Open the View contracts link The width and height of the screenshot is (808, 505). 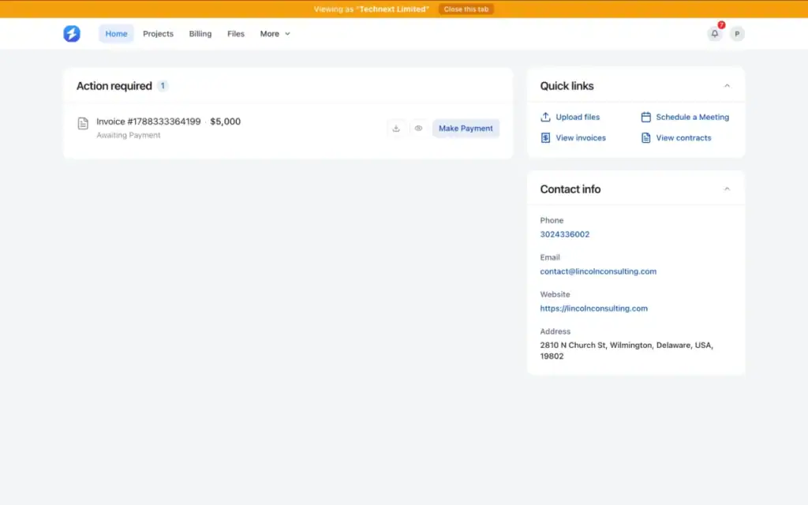[683, 137]
